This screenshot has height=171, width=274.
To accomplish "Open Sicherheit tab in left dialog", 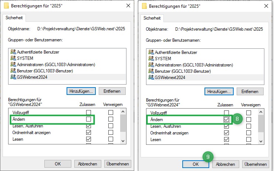I will pos(14,18).
